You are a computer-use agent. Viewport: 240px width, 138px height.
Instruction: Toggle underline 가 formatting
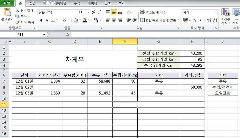53,20
